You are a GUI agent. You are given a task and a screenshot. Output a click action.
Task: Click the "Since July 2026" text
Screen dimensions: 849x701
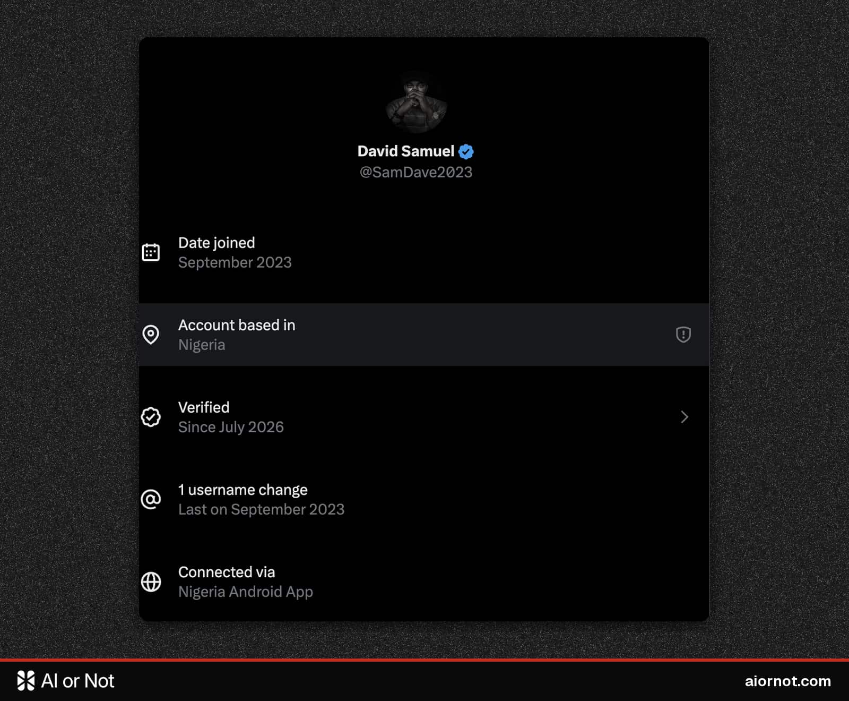pos(231,427)
